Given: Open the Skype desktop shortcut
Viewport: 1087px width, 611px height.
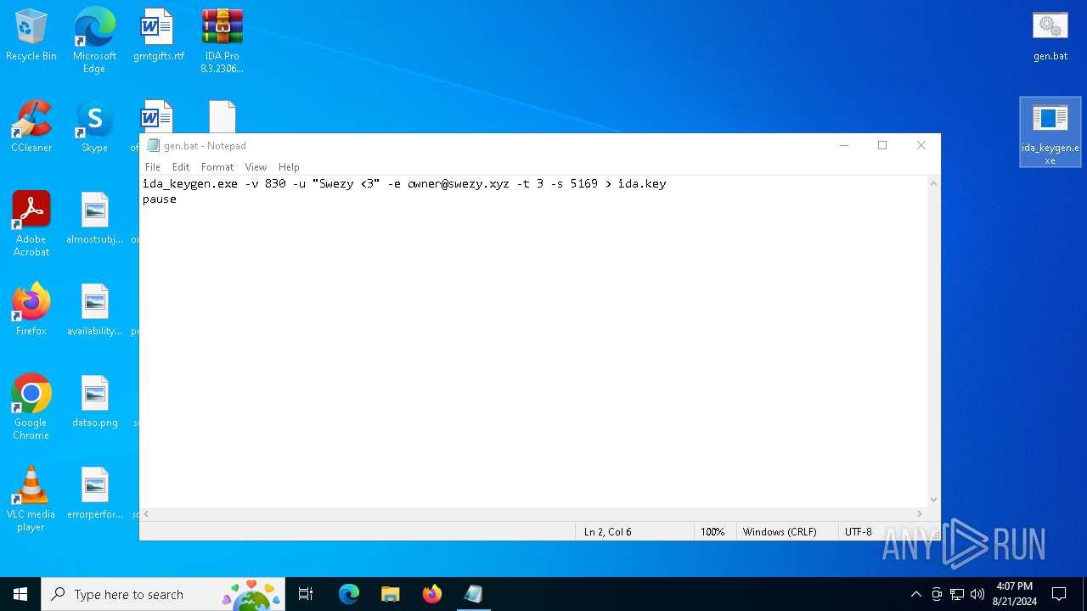Looking at the screenshot, I should tap(94, 127).
